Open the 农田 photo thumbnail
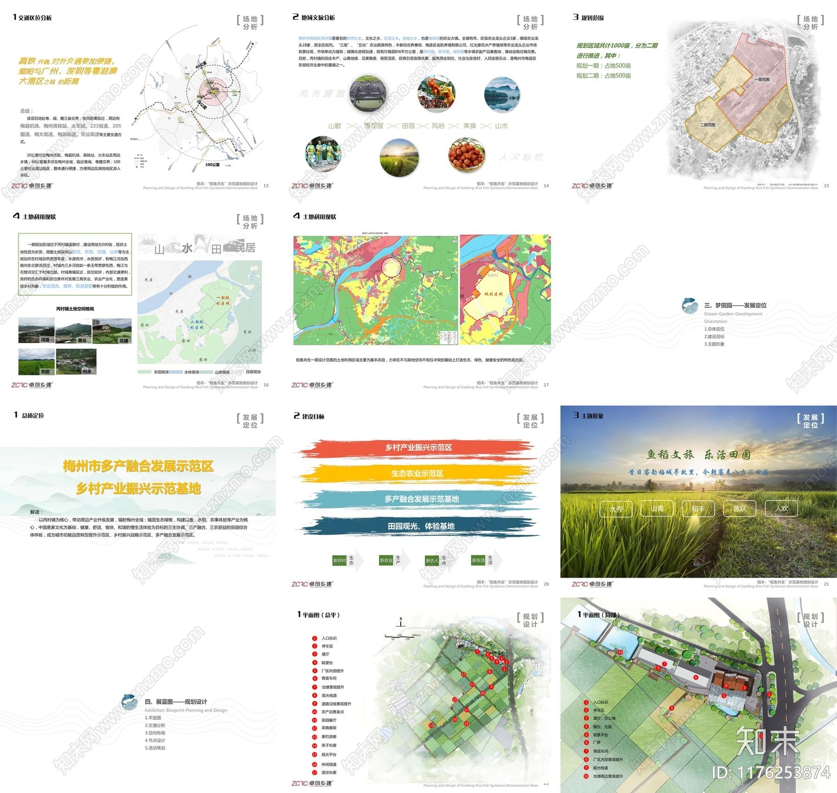The height and width of the screenshot is (793, 837). tap(36, 362)
